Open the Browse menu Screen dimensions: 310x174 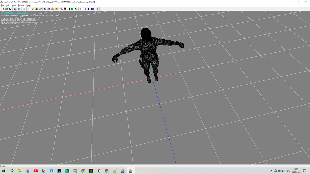pyautogui.click(x=21, y=5)
